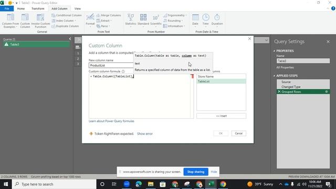336x189 pixels.
Task: Switch to the View tab
Action: tap(78, 8)
